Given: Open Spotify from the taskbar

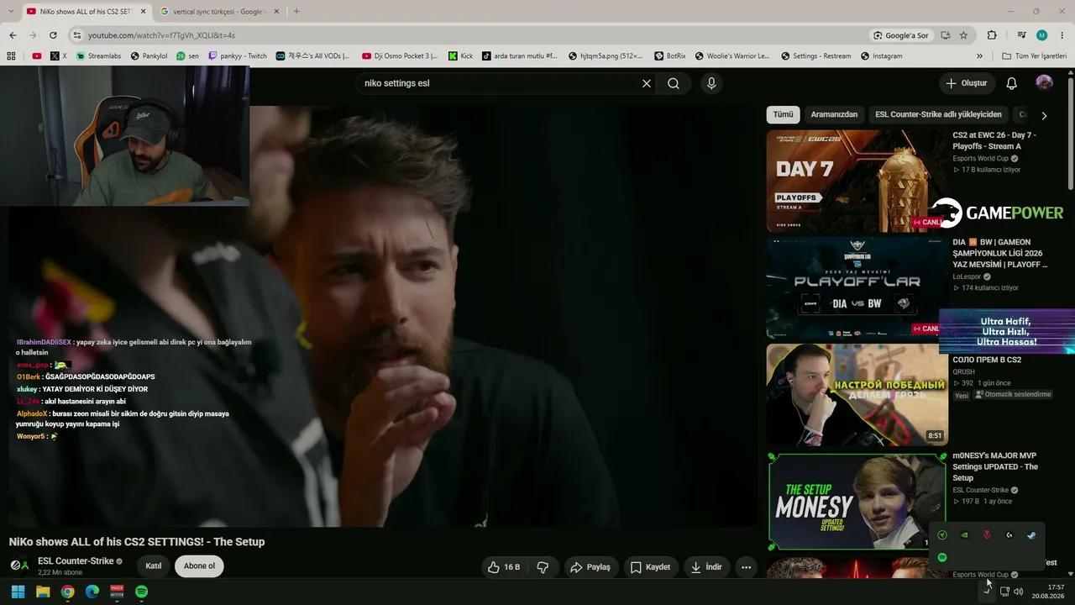Looking at the screenshot, I should (x=142, y=592).
